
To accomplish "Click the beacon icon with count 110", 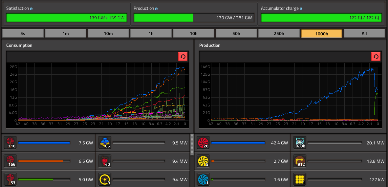I will click(x=10, y=143).
